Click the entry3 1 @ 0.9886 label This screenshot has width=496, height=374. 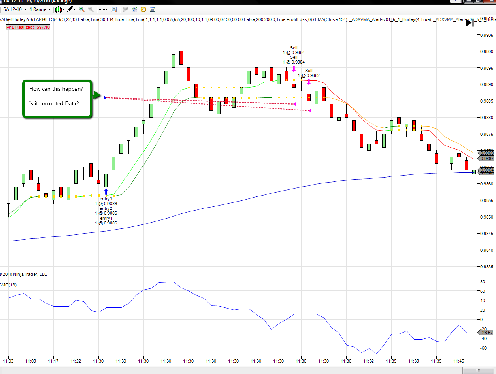pos(106,202)
